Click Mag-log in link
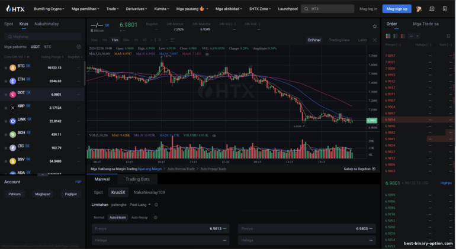The height and width of the screenshot is (249, 456). coord(368,9)
